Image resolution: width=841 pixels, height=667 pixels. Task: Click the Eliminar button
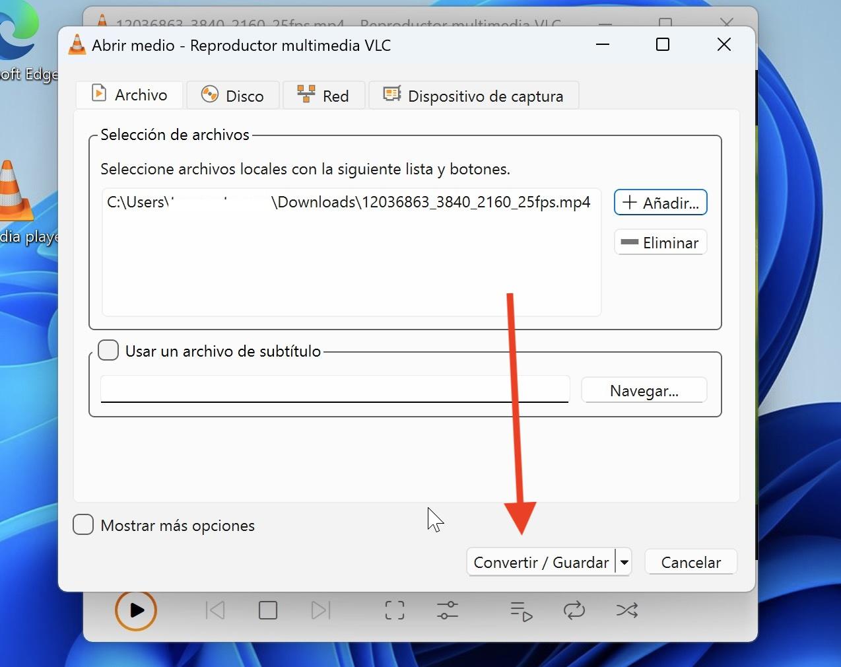coord(660,242)
